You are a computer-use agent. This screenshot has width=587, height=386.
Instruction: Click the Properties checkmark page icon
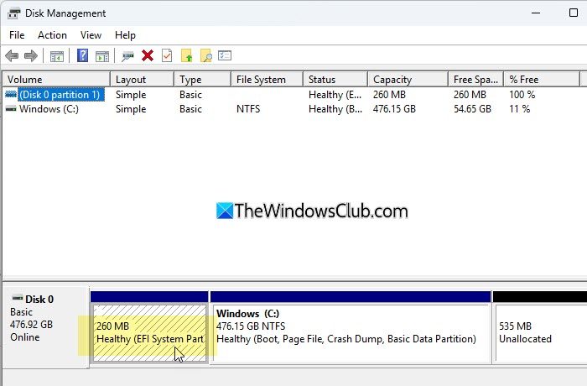point(167,56)
